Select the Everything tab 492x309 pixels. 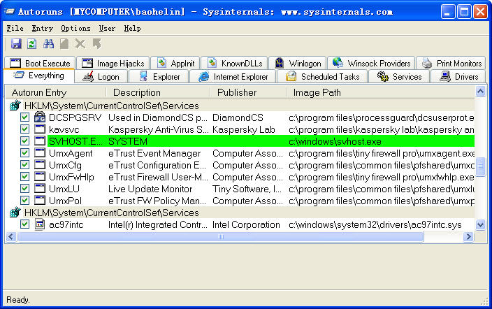39,76
